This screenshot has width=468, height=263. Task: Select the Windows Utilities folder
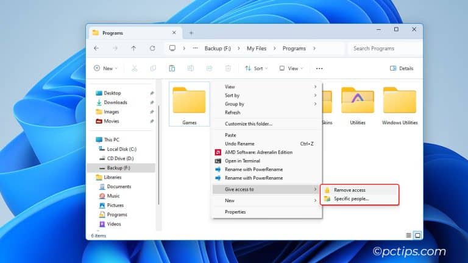[x=400, y=106]
